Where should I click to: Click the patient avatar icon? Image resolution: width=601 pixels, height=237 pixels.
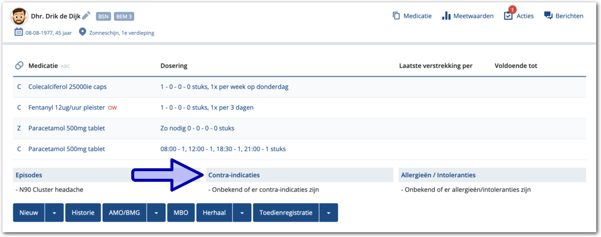(x=20, y=17)
